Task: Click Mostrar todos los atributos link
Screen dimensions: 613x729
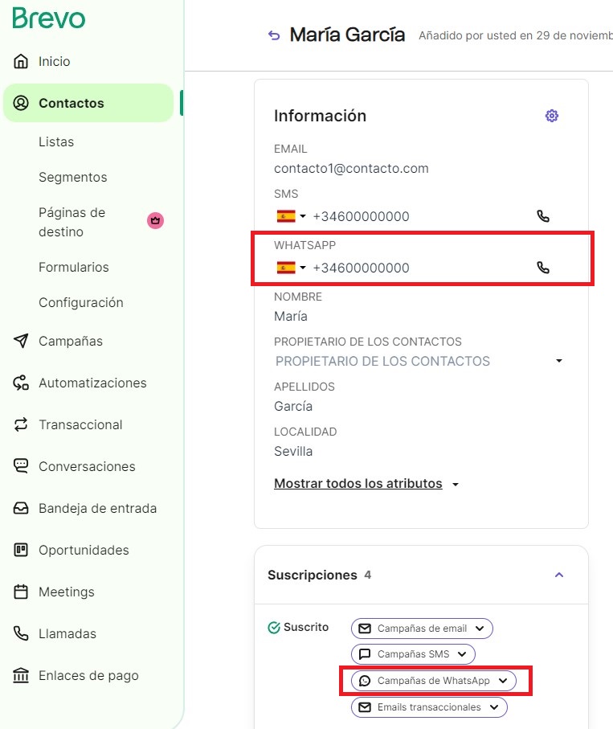Action: pos(358,484)
